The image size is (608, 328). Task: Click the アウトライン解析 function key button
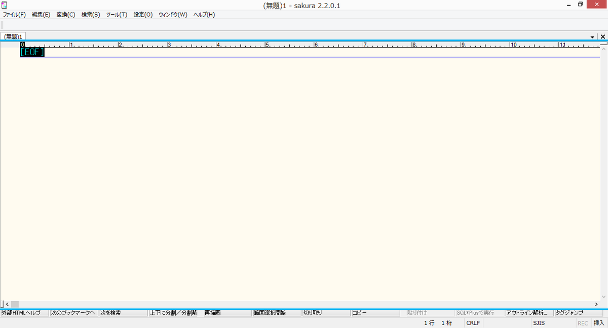[x=529, y=313]
